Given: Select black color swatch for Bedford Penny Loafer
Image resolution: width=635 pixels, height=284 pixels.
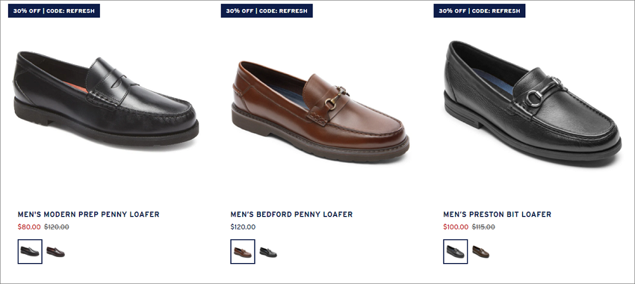Looking at the screenshot, I should (x=268, y=252).
